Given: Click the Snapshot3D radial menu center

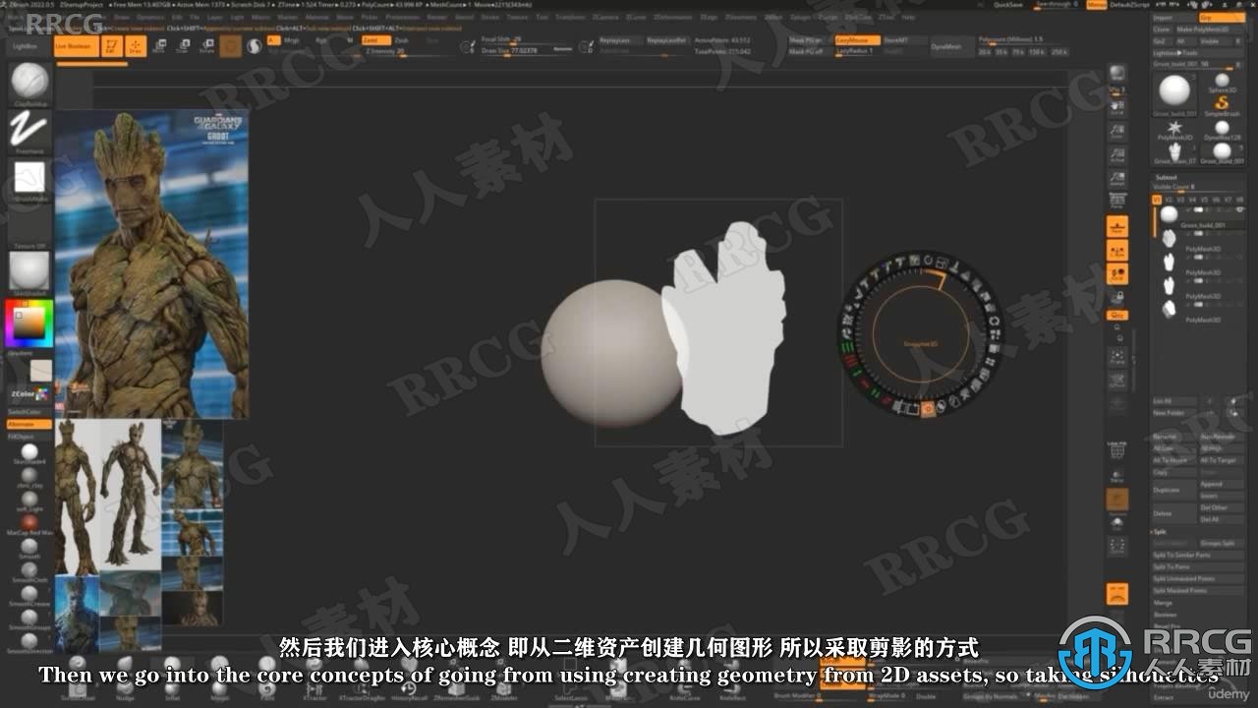Looking at the screenshot, I should [922, 335].
